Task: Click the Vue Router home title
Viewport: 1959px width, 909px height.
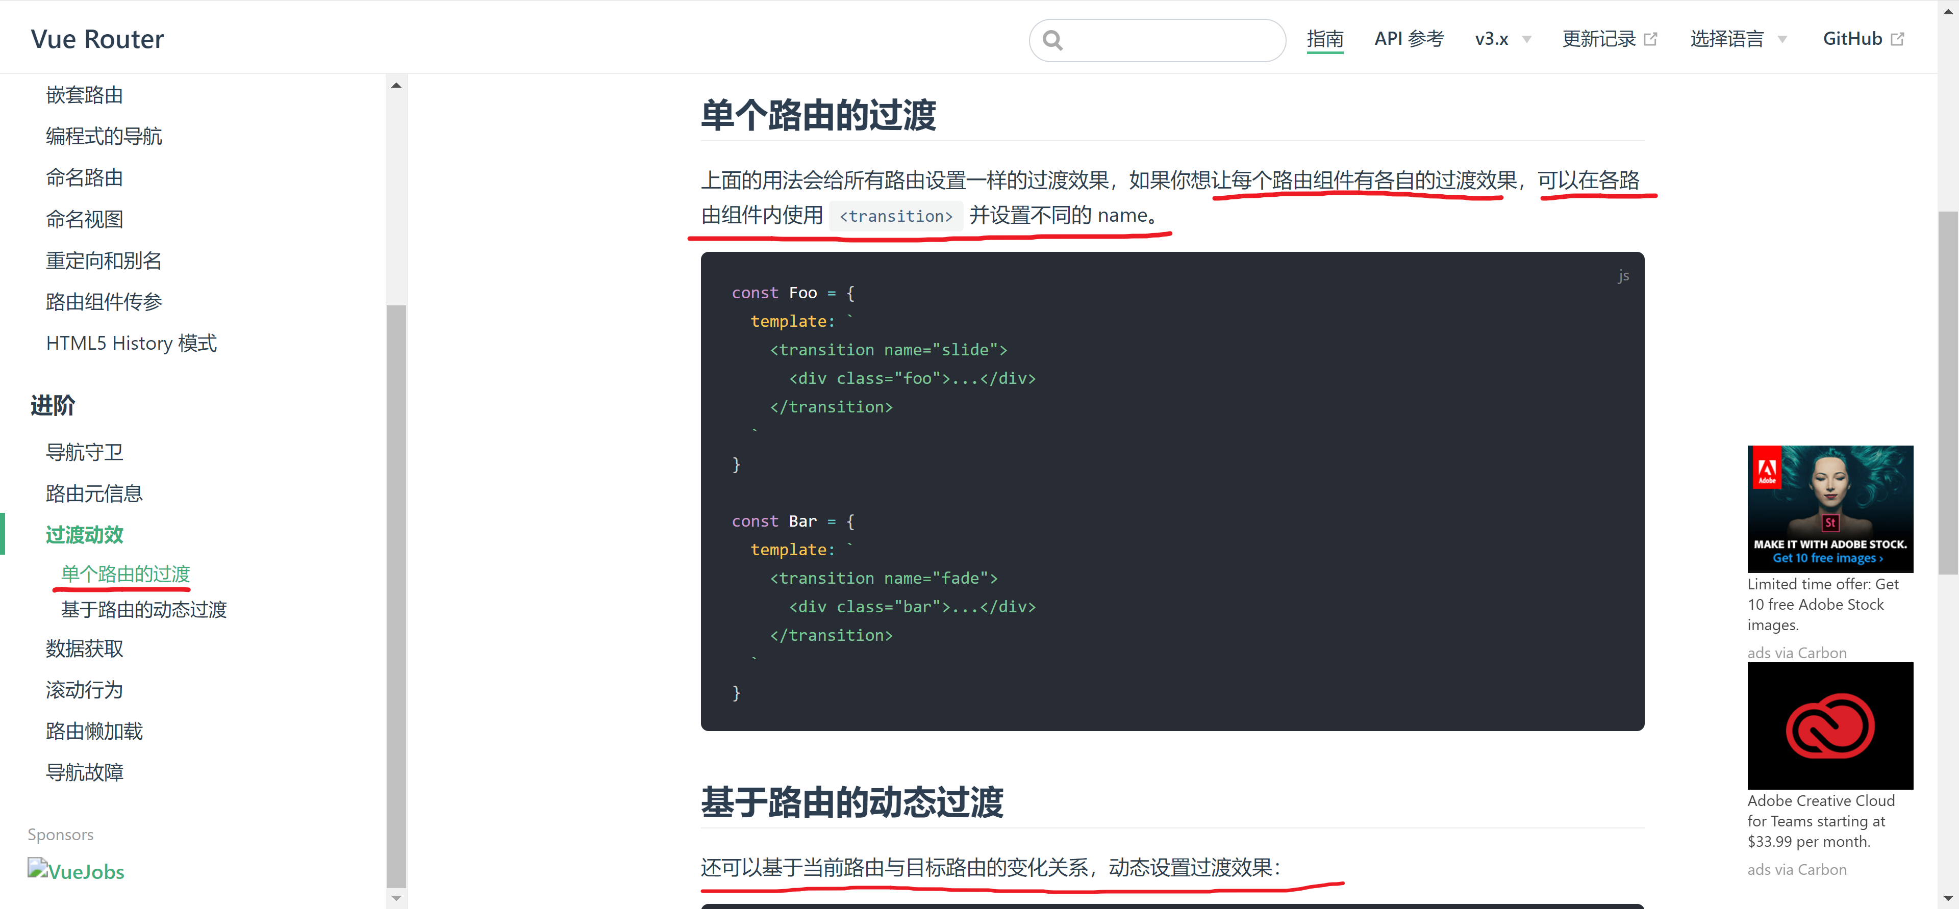Action: [x=97, y=40]
